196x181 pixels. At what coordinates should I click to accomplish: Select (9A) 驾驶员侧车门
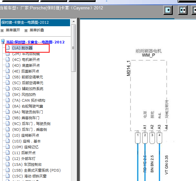[27, 112]
